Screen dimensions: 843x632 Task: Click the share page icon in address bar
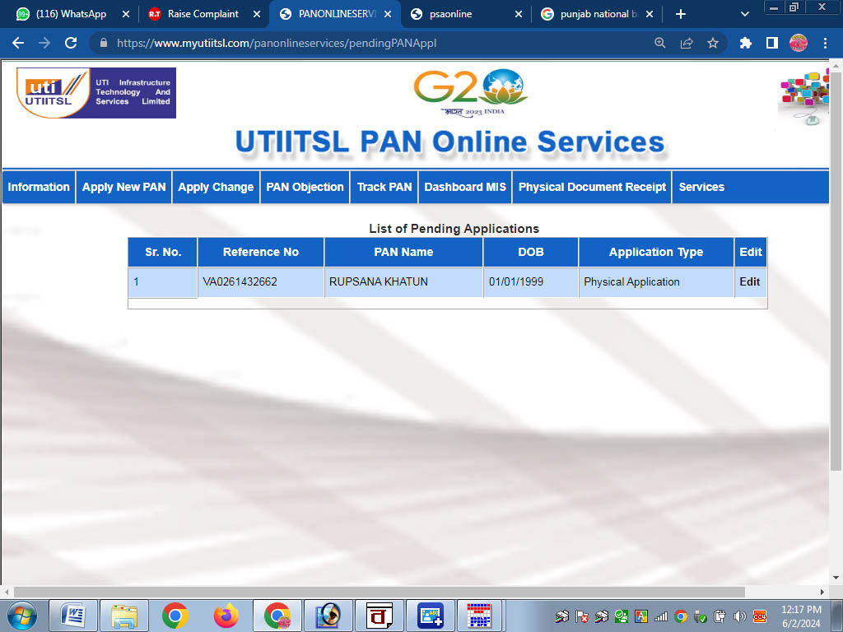pyautogui.click(x=687, y=44)
